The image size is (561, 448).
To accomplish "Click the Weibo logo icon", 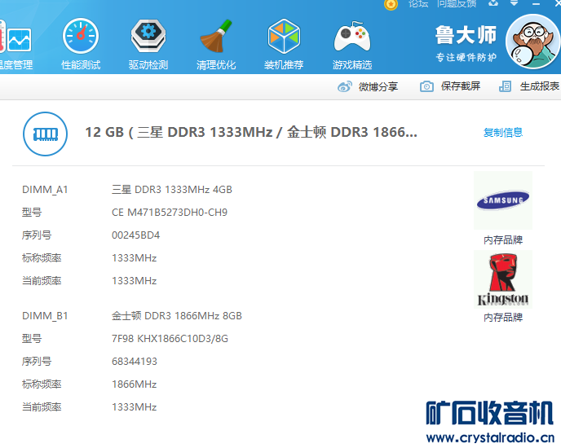I will (x=345, y=86).
